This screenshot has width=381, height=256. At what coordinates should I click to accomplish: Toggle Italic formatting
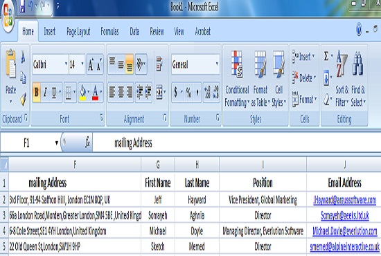point(45,92)
